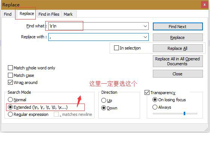Screen dimensions: 224x144
Task: Select the Normal search mode
Action: click(10, 100)
